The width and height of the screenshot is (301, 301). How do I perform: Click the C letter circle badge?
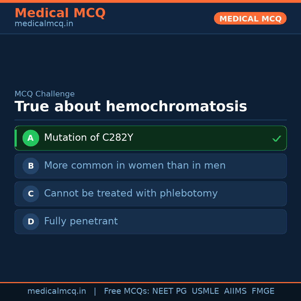(31, 194)
